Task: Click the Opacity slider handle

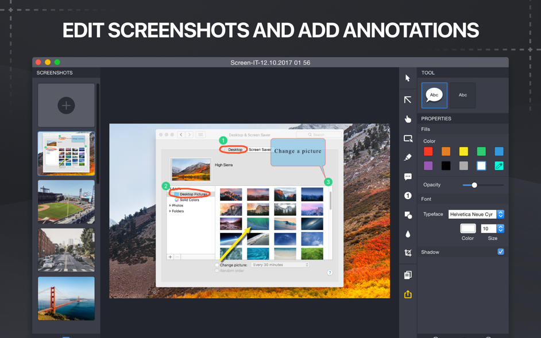Action: [474, 185]
